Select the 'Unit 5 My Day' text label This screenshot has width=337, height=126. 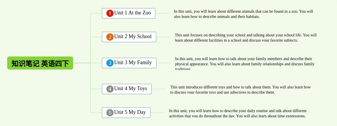pos(130,112)
